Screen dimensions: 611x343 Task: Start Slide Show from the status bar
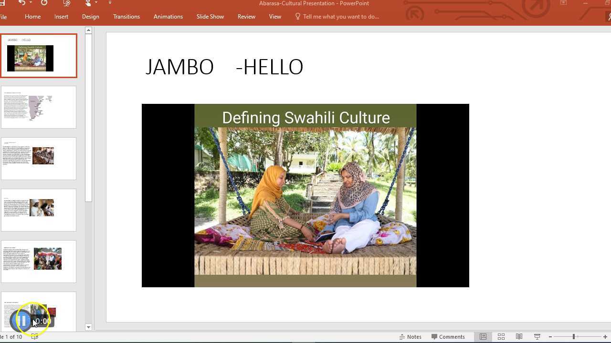point(537,336)
